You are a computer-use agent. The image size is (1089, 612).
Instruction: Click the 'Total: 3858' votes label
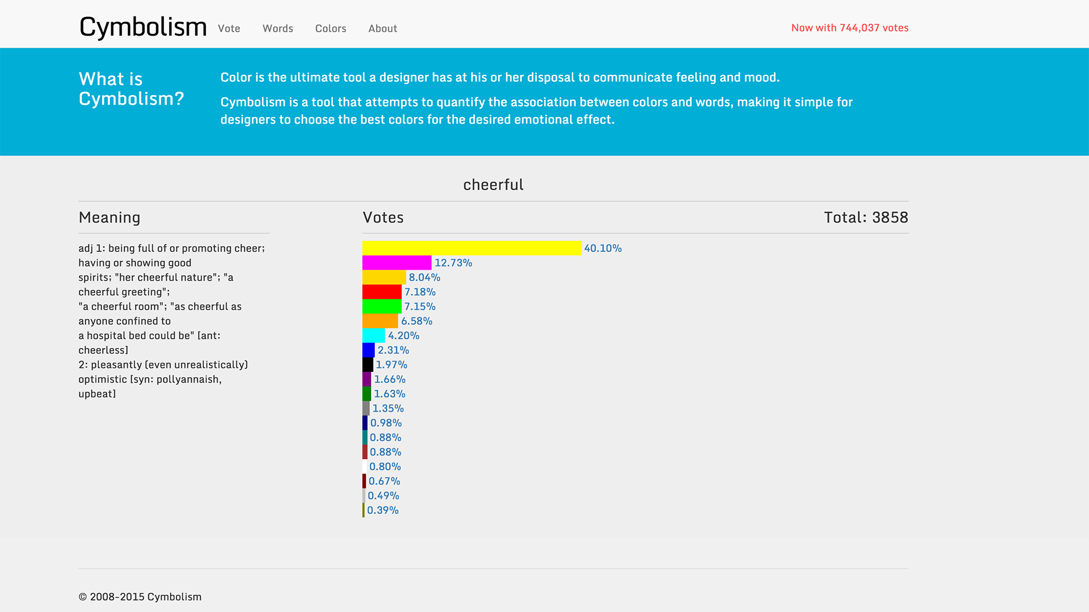pyautogui.click(x=866, y=218)
